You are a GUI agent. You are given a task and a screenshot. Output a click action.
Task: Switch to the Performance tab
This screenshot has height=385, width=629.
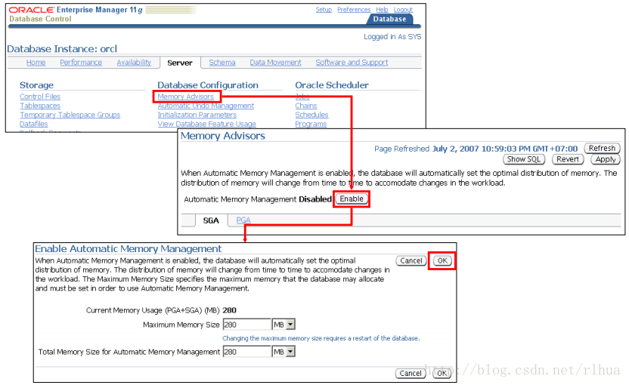[81, 63]
